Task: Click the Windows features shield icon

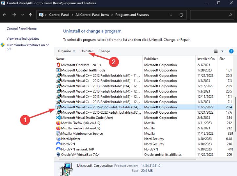Action: coord(3,45)
